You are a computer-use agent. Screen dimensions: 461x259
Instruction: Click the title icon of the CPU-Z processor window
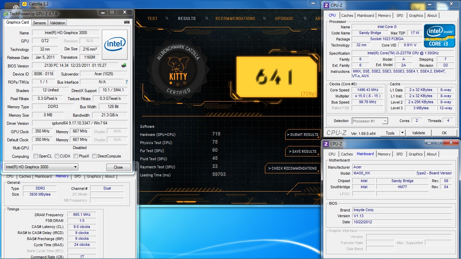[326, 5]
